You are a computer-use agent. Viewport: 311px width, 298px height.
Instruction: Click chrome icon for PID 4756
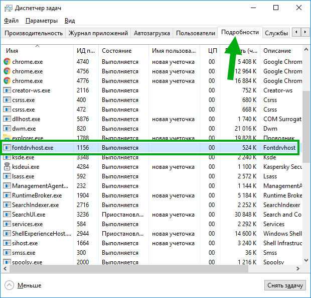pyautogui.click(x=7, y=71)
